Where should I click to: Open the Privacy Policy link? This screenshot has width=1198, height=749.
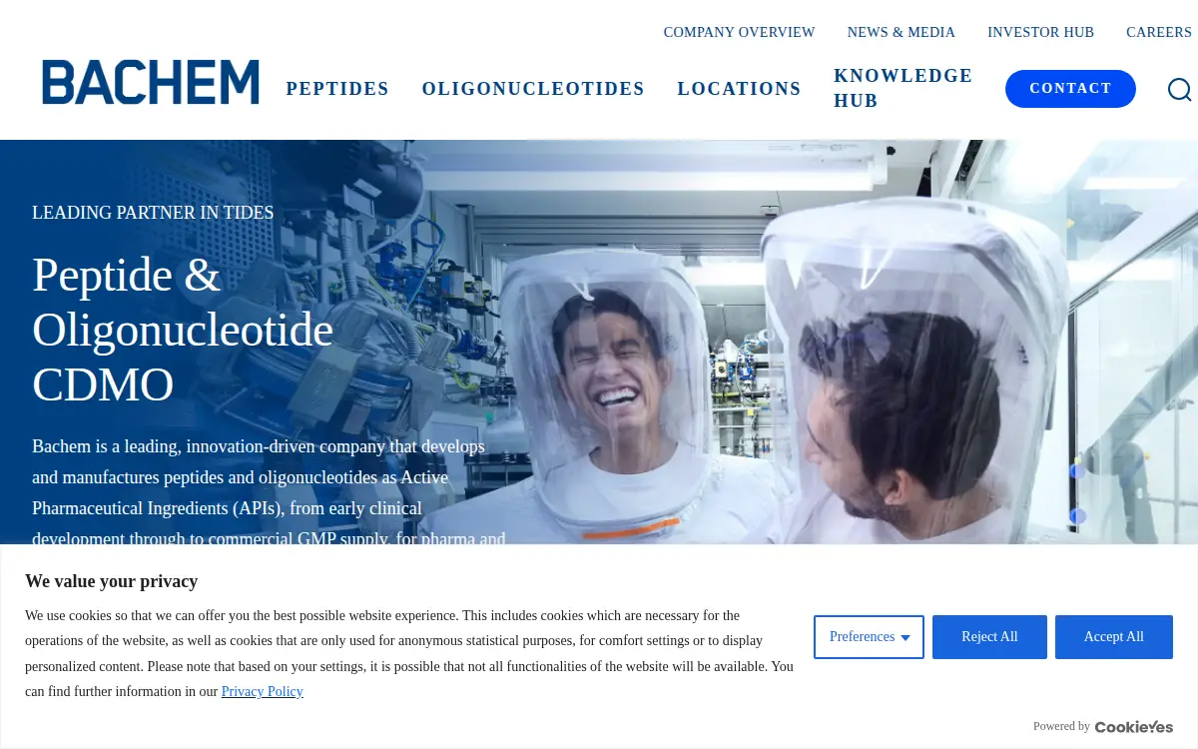point(263,691)
